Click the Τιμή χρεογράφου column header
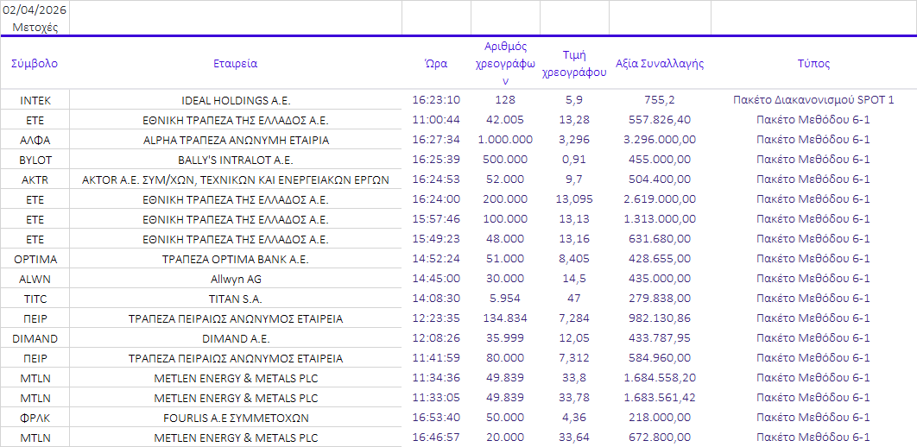Viewport: 917px width, 447px height. tap(574, 64)
